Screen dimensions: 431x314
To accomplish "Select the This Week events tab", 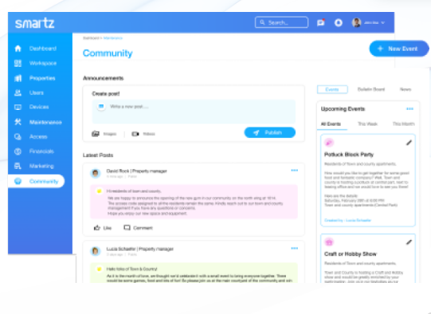I will tap(367, 124).
